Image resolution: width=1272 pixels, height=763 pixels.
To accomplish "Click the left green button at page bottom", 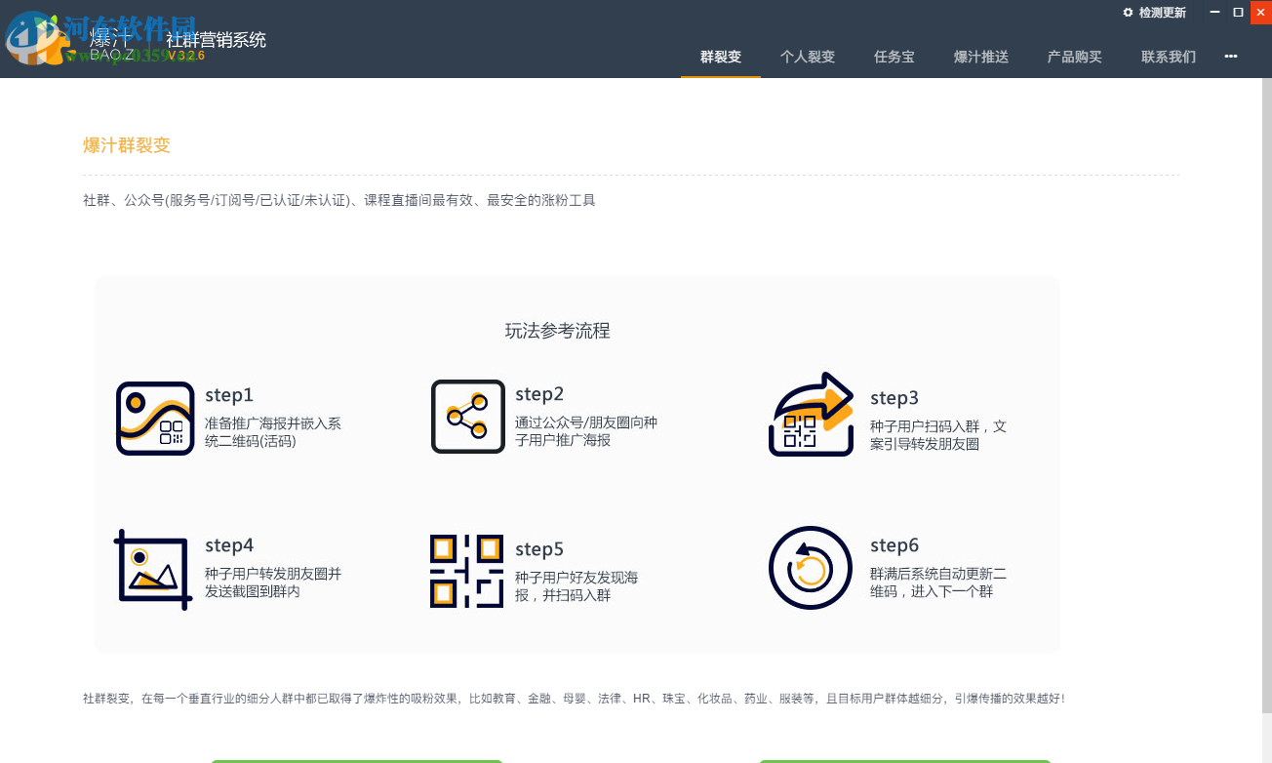I will pos(355,760).
